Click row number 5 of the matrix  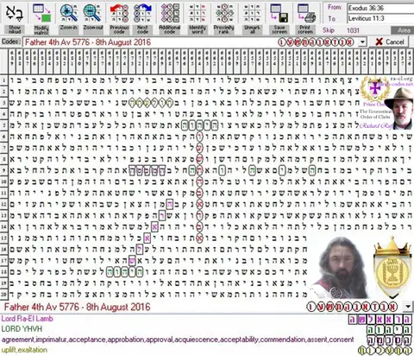coord(4,125)
